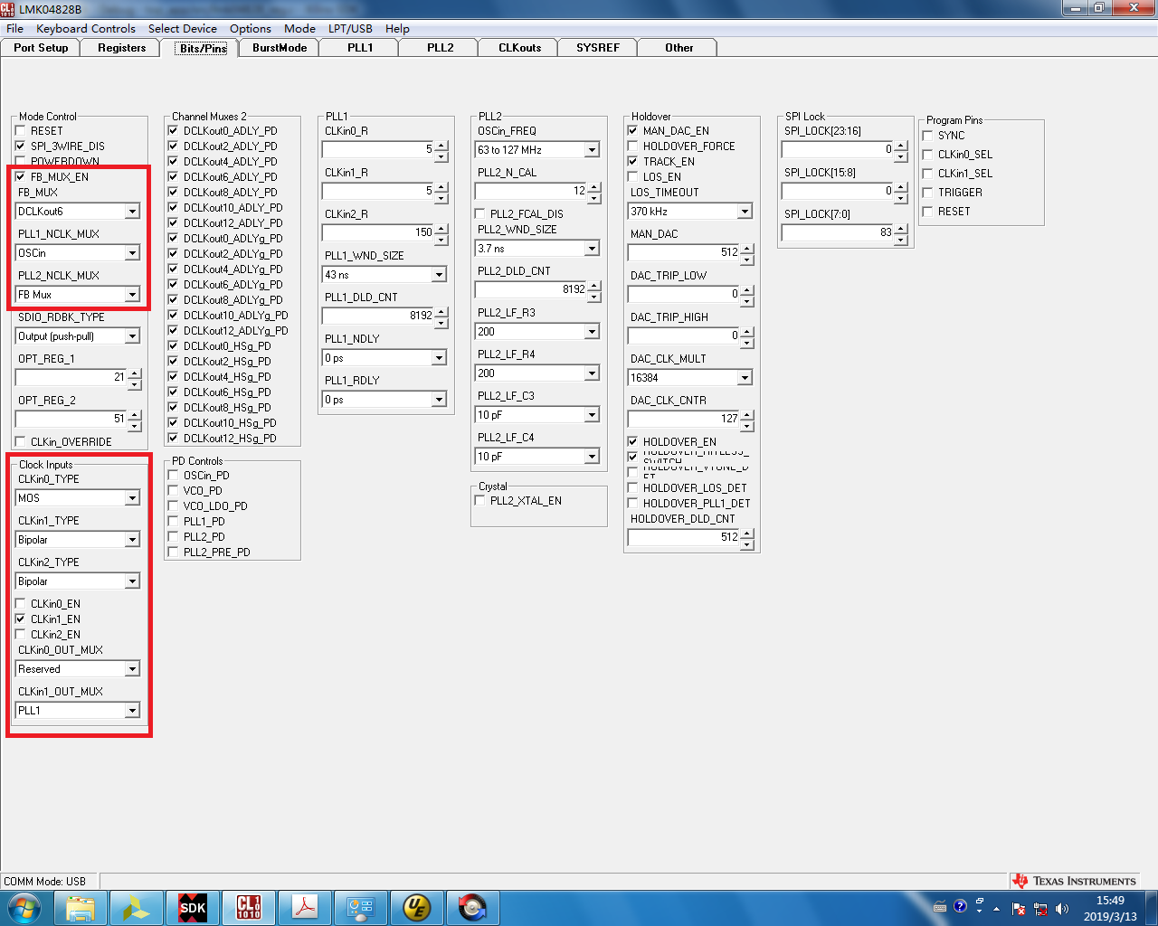
Task: Go to the SYSREF tab
Action: click(598, 48)
